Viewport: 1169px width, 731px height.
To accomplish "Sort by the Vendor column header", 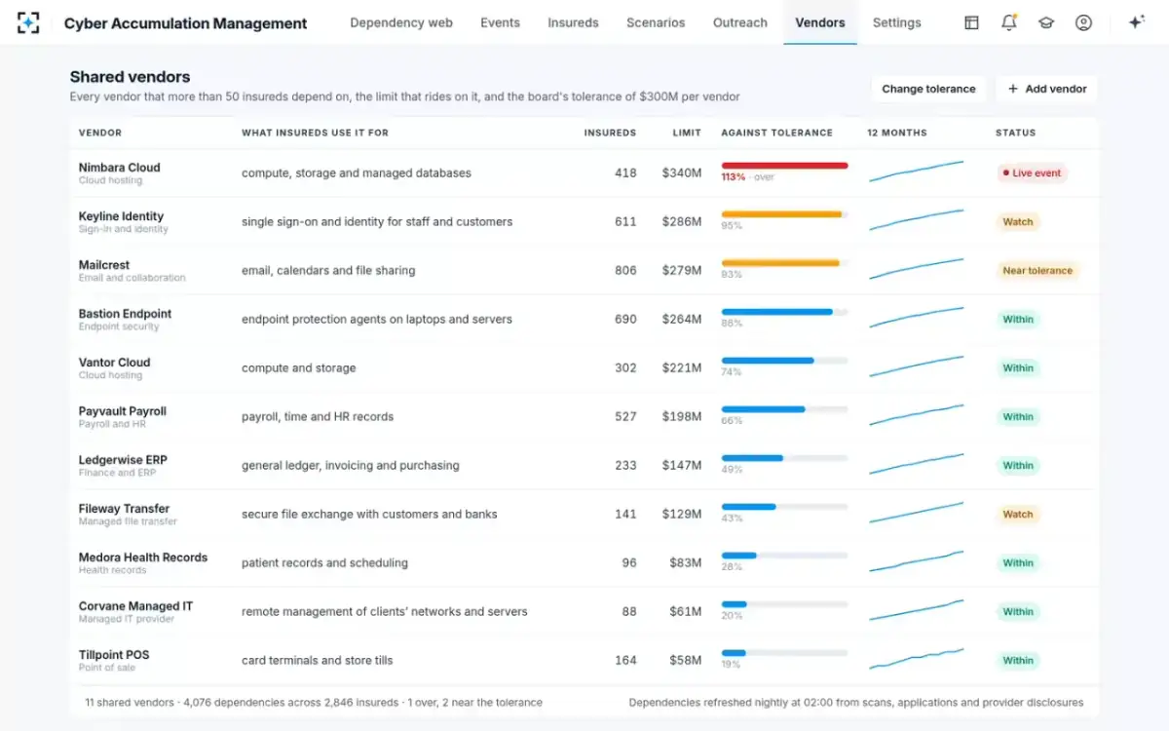I will tap(100, 133).
